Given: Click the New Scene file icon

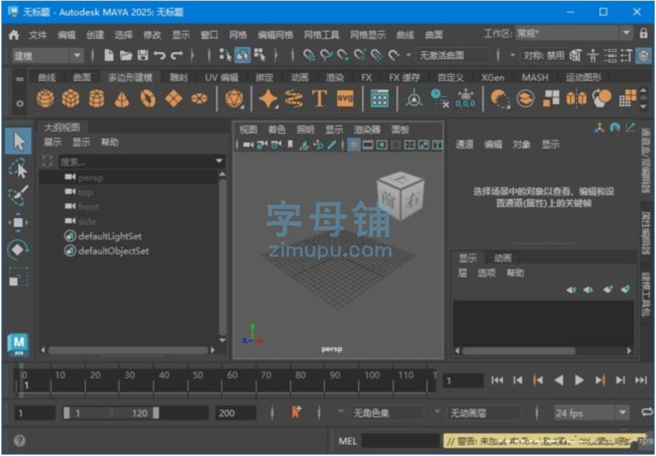Looking at the screenshot, I should click(109, 55).
